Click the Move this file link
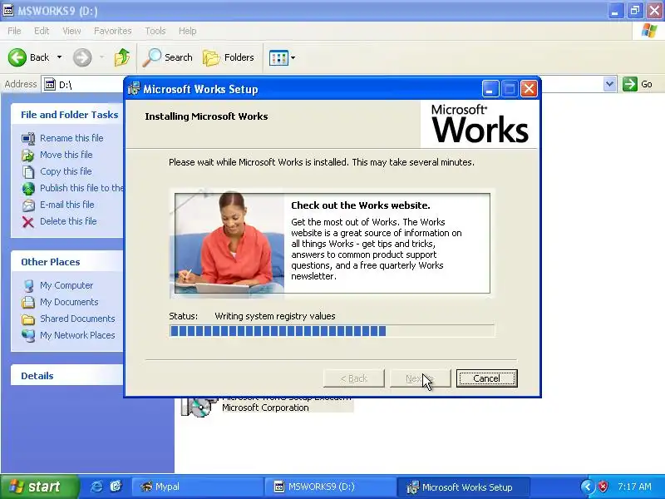 coord(66,155)
